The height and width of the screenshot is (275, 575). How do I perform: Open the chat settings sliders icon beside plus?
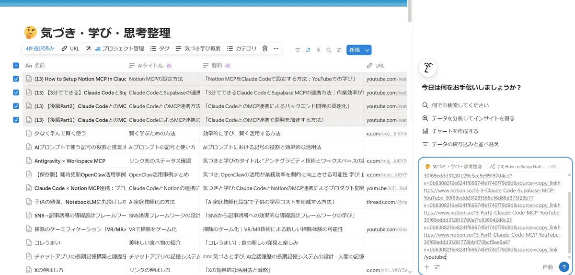(x=437, y=267)
